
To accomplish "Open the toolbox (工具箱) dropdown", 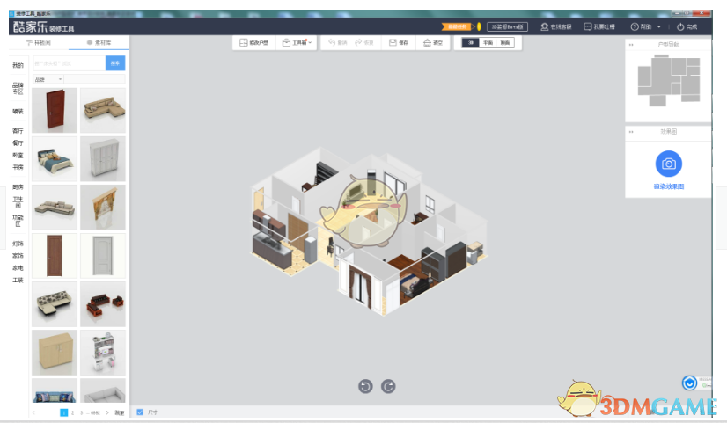I will click(x=297, y=42).
